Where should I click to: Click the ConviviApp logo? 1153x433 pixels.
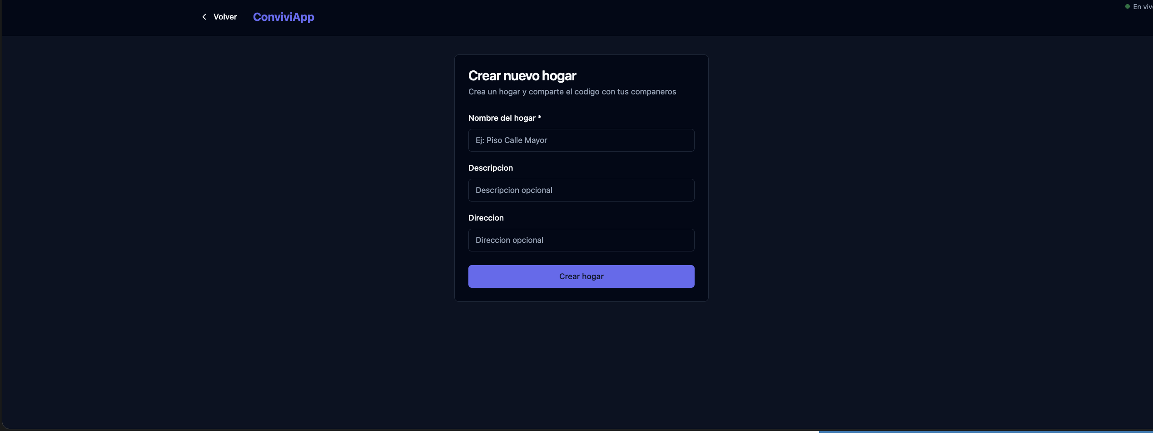click(x=283, y=17)
